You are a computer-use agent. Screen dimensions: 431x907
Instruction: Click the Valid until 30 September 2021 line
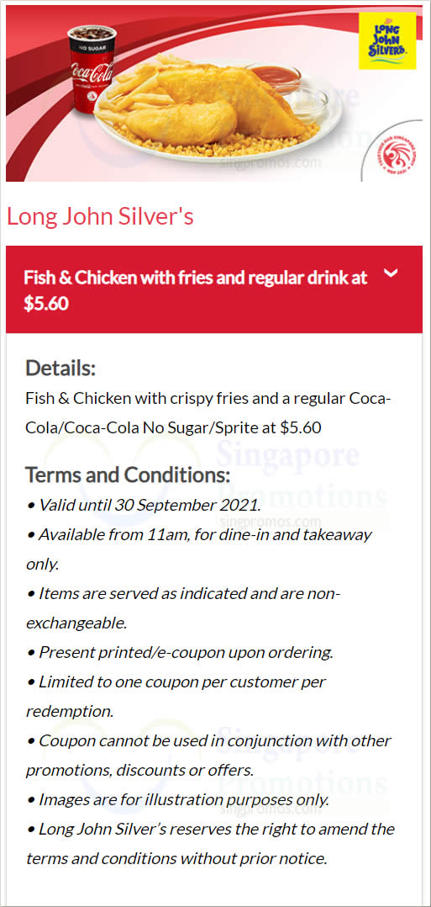(144, 505)
